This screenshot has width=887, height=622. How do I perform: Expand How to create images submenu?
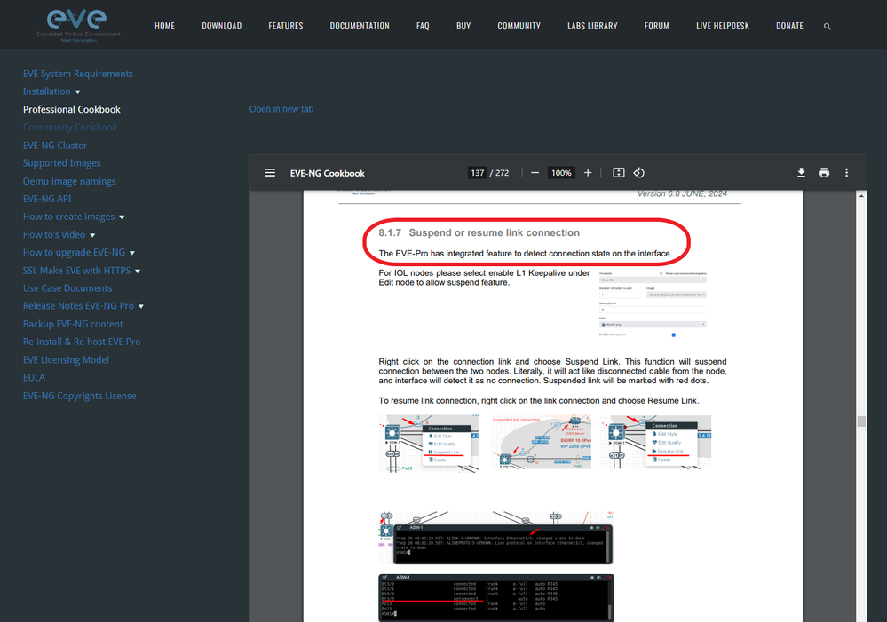[x=122, y=217]
